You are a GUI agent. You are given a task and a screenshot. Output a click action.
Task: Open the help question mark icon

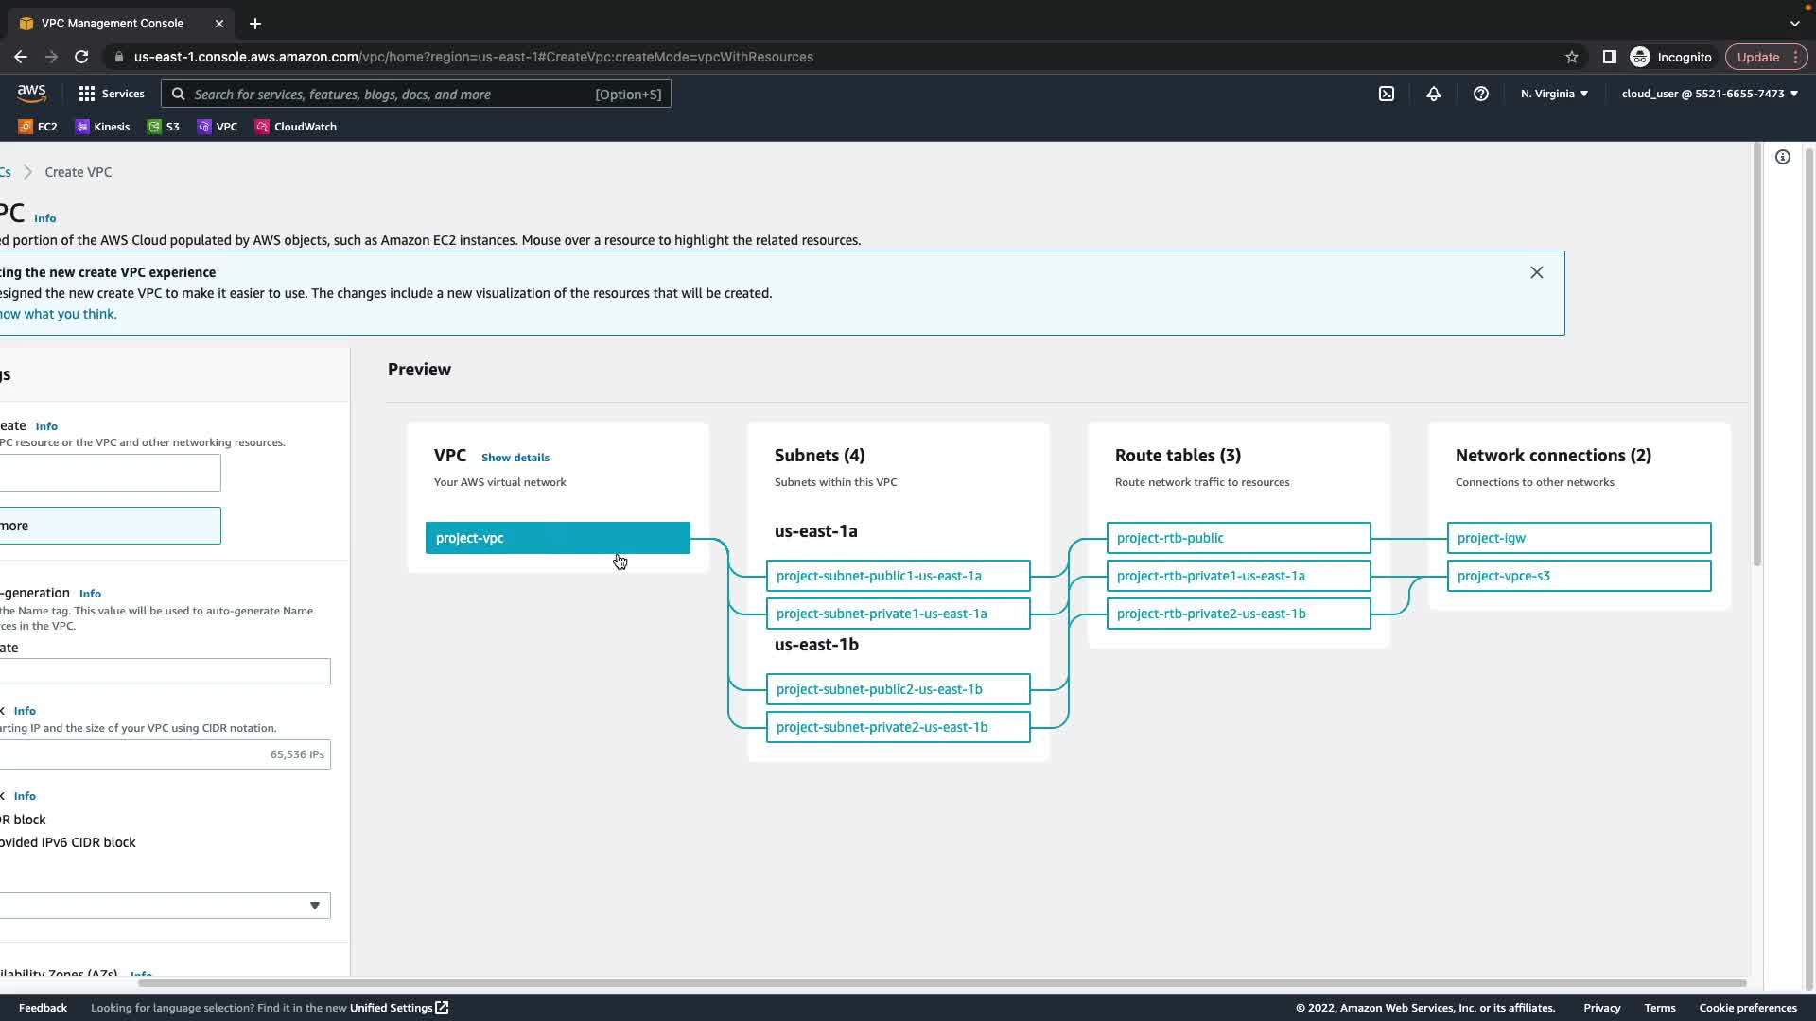tap(1481, 94)
